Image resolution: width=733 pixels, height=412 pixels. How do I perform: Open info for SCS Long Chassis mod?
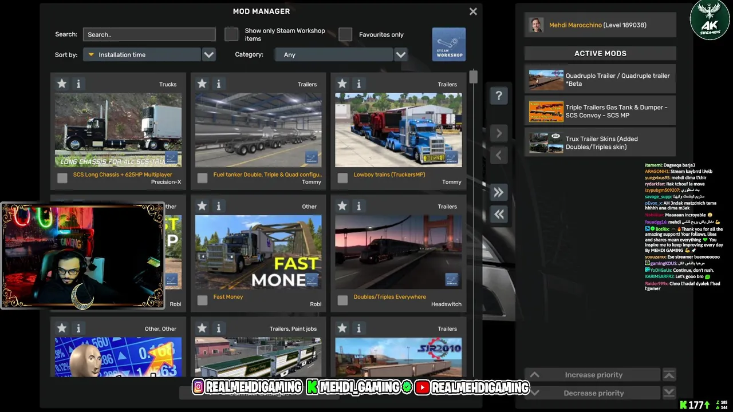tap(78, 84)
